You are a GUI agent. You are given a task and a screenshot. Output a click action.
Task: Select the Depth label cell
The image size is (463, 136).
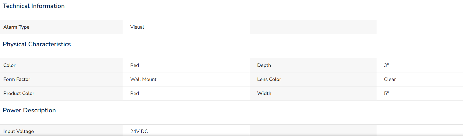(313, 65)
